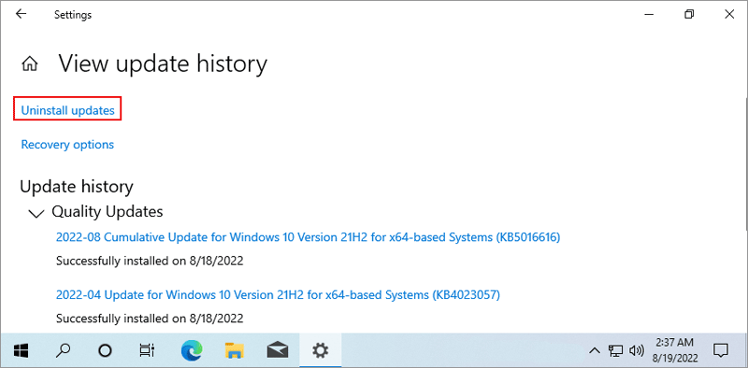Viewport: 748px width, 368px height.
Task: Show hidden system tray icons
Action: (594, 351)
